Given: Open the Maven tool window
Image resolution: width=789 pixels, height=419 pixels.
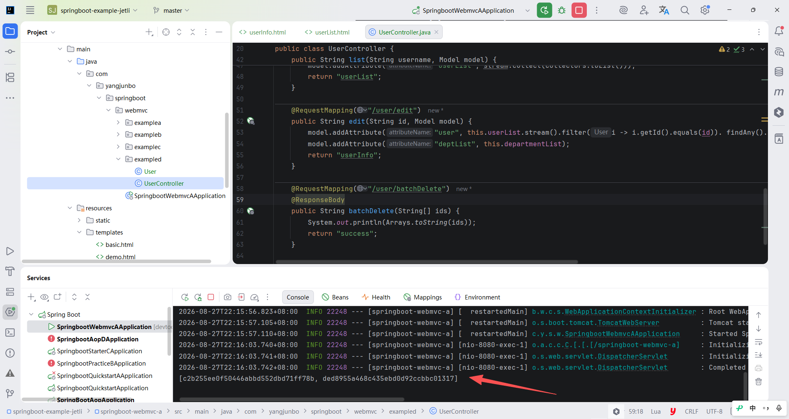Looking at the screenshot, I should point(779,92).
